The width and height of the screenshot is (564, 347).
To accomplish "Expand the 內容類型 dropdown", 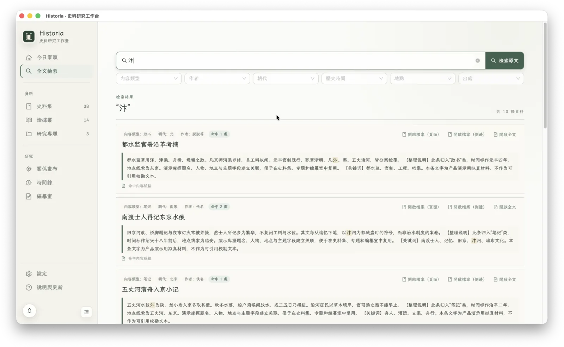I will point(149,78).
